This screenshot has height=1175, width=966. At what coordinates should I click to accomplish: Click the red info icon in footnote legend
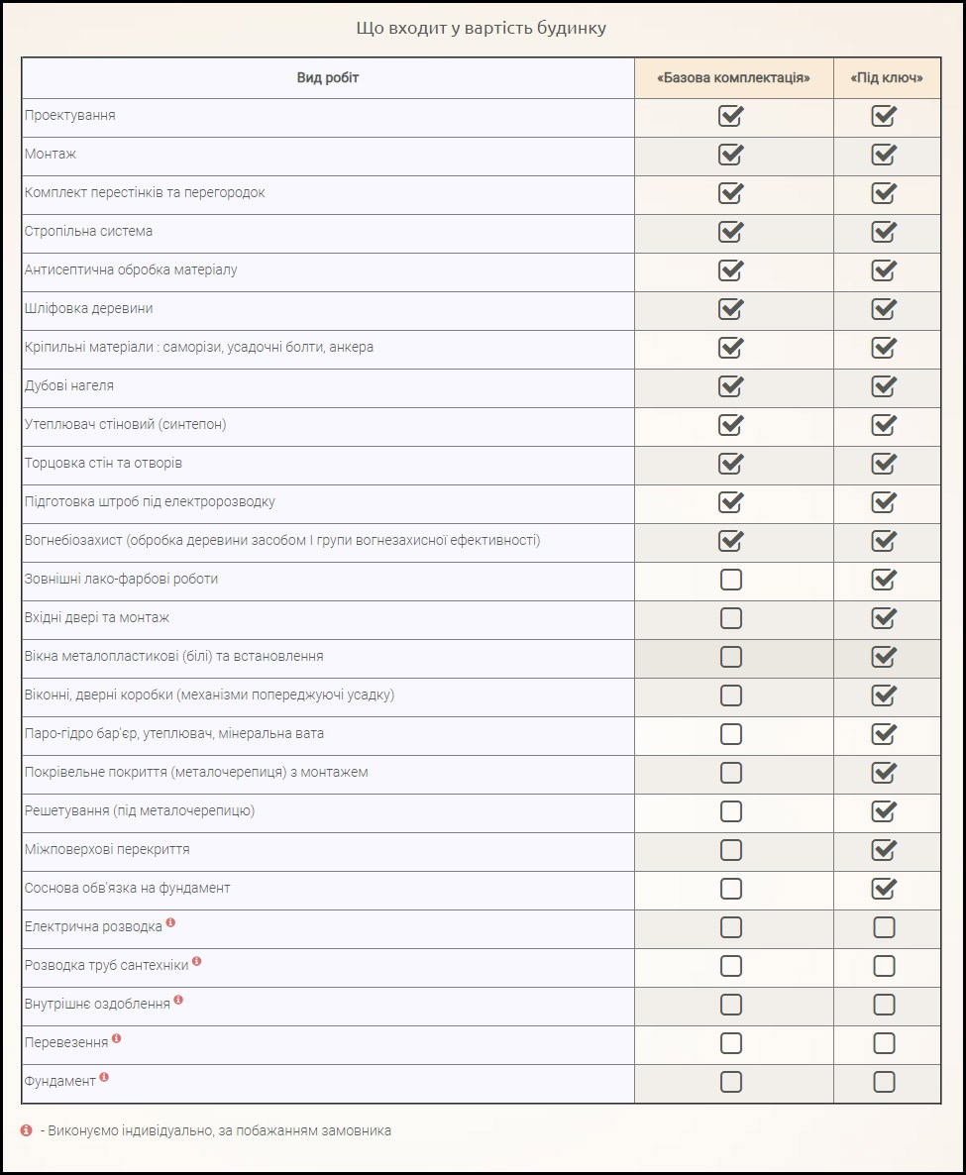coord(27,1130)
